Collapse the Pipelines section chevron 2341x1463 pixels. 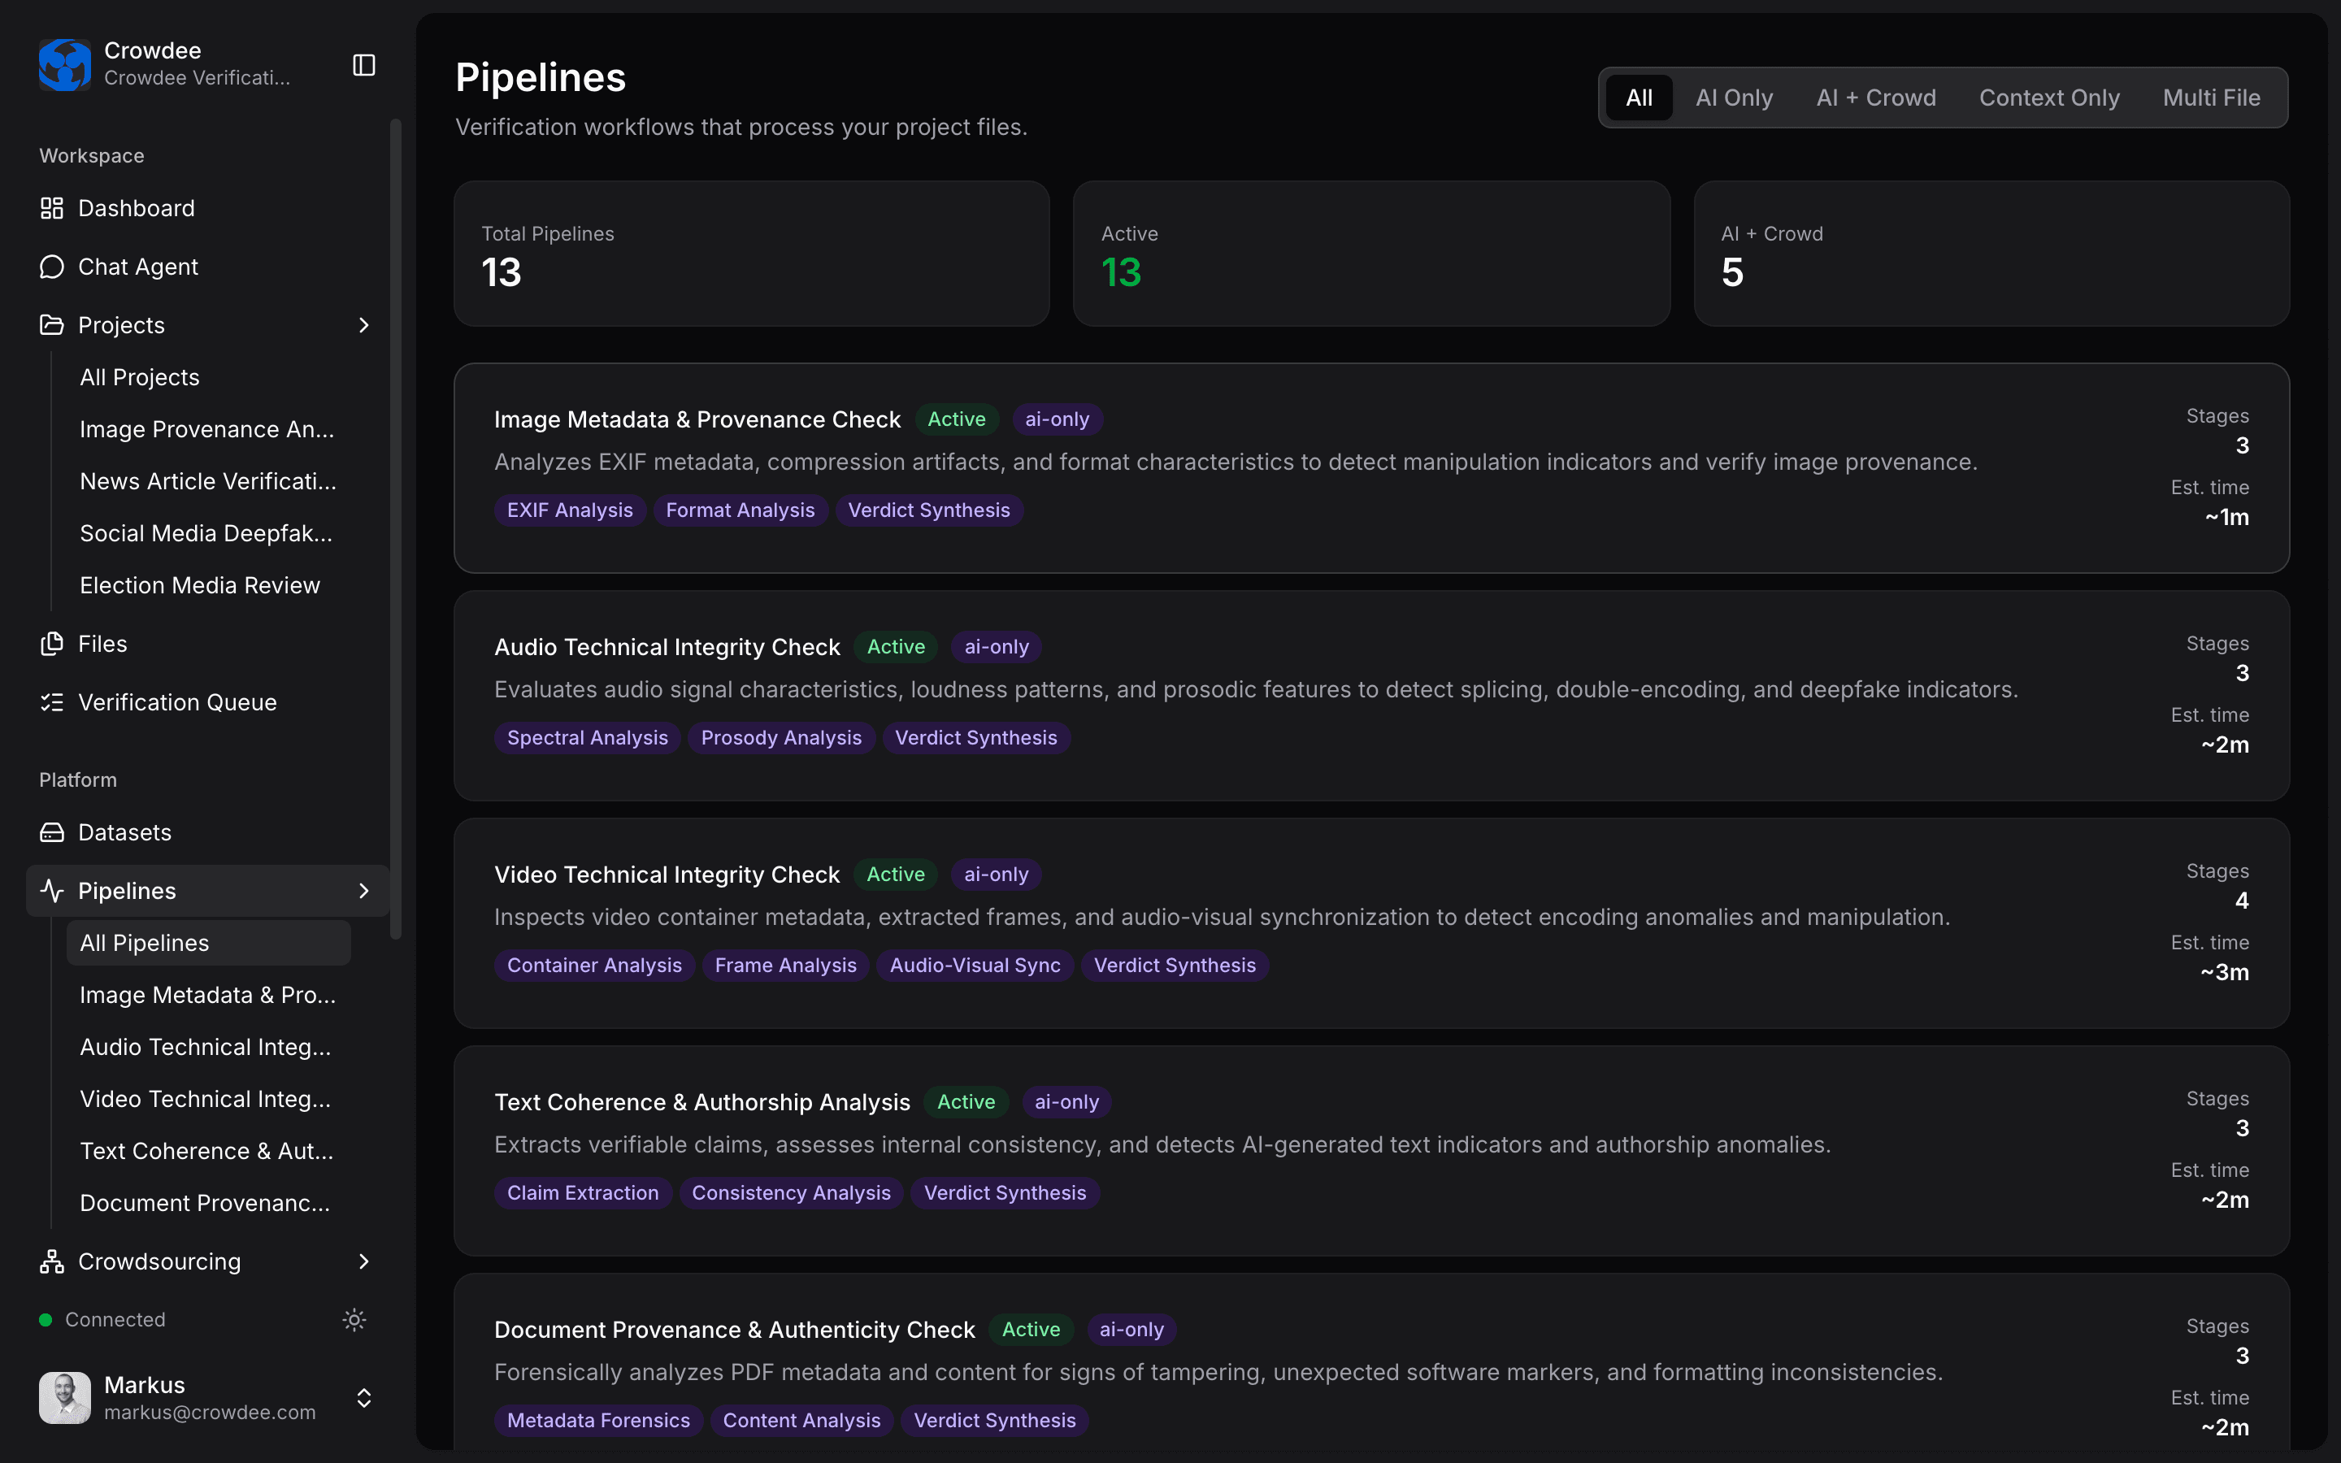[x=363, y=891]
